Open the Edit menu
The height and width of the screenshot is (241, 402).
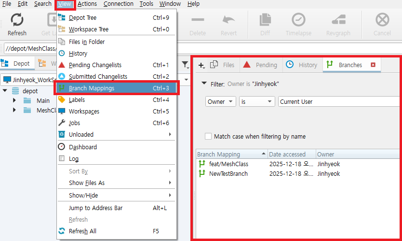23,4
